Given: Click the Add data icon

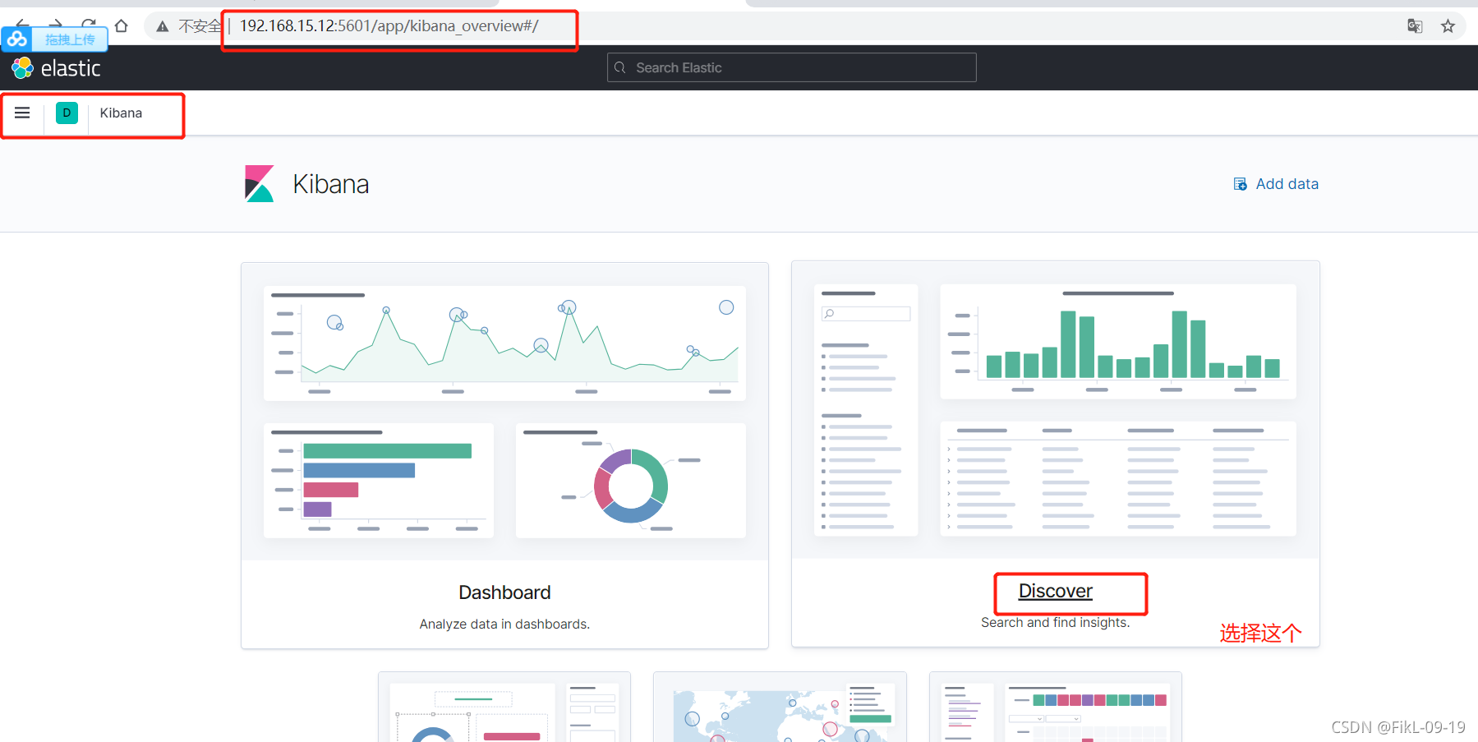Looking at the screenshot, I should point(1241,184).
